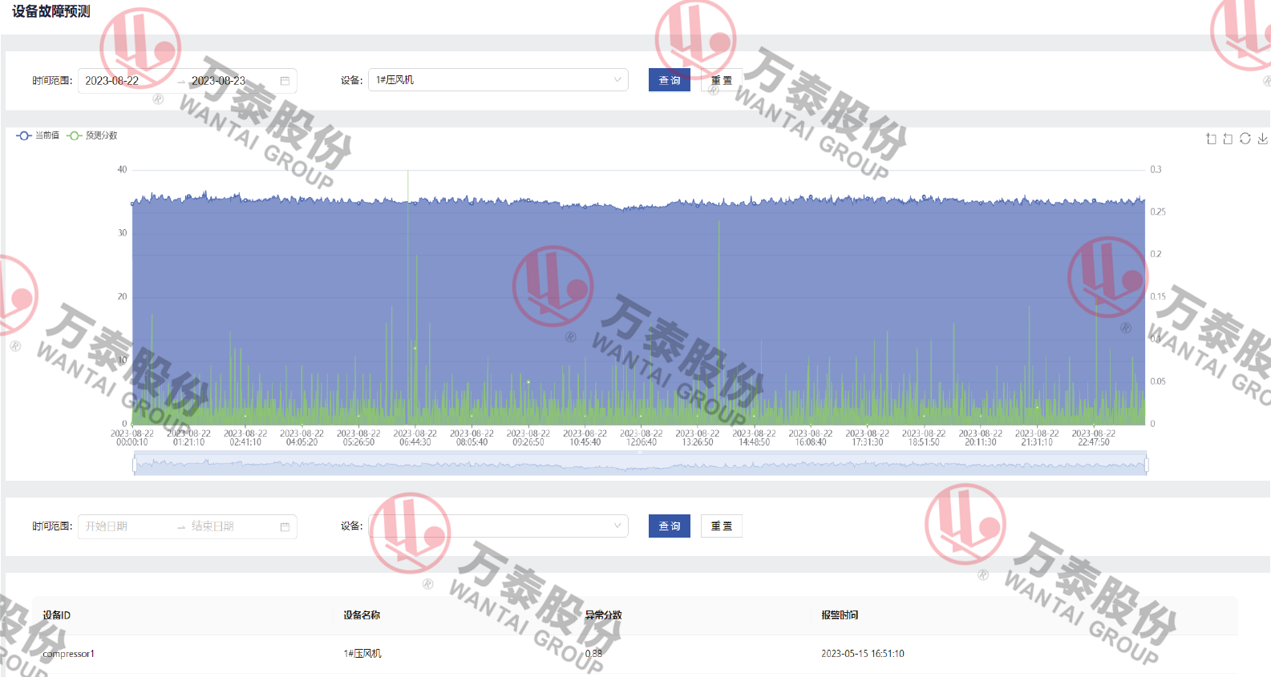Click the lower 重置 button
The image size is (1271, 677).
[x=721, y=526]
